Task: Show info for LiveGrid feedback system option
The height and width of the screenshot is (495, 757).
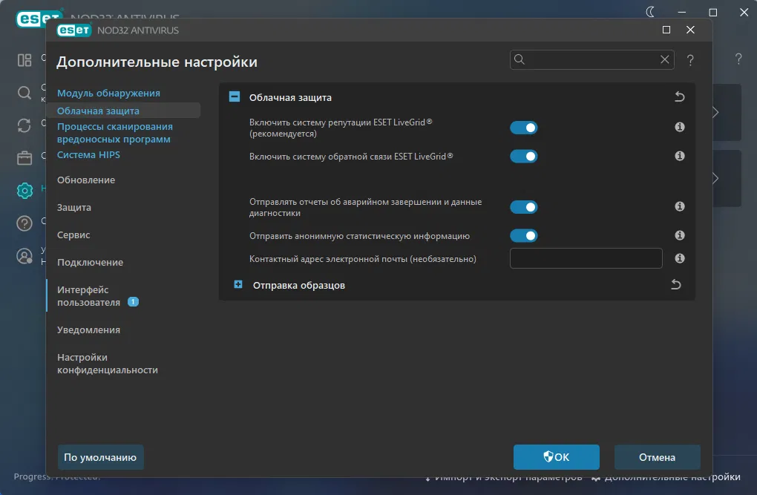Action: click(680, 156)
